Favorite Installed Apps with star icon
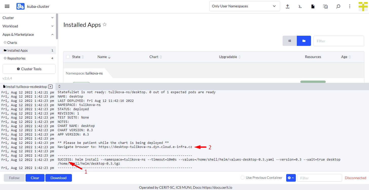The image size is (369, 190). [105, 25]
